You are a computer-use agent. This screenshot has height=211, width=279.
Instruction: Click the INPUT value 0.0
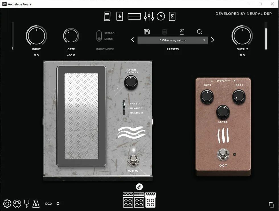point(36,55)
